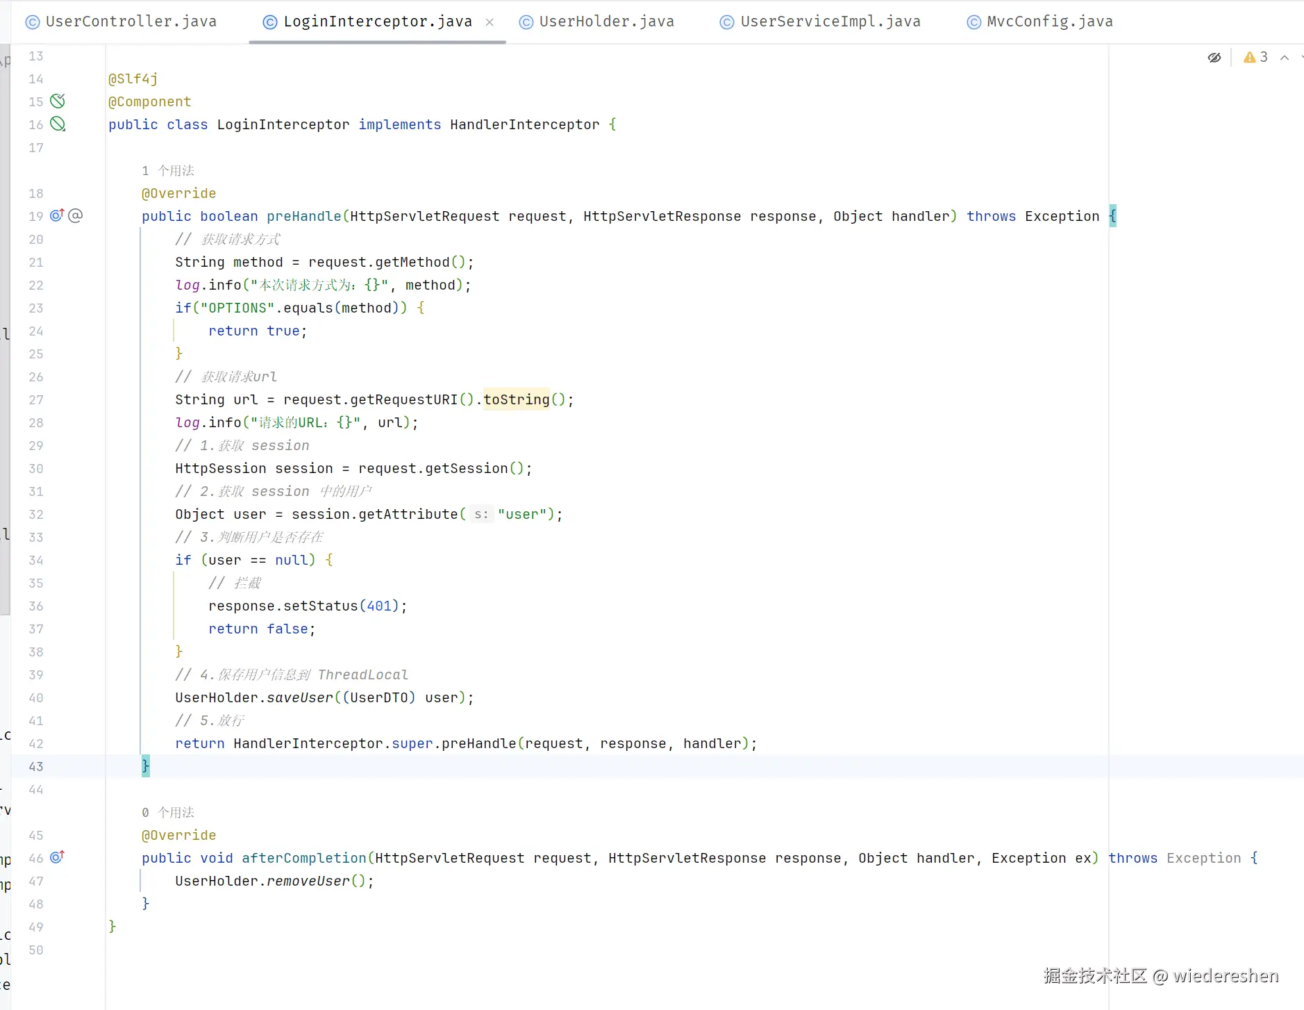The height and width of the screenshot is (1010, 1304).
Task: Click the 401 status code on line 36
Action: tap(379, 606)
